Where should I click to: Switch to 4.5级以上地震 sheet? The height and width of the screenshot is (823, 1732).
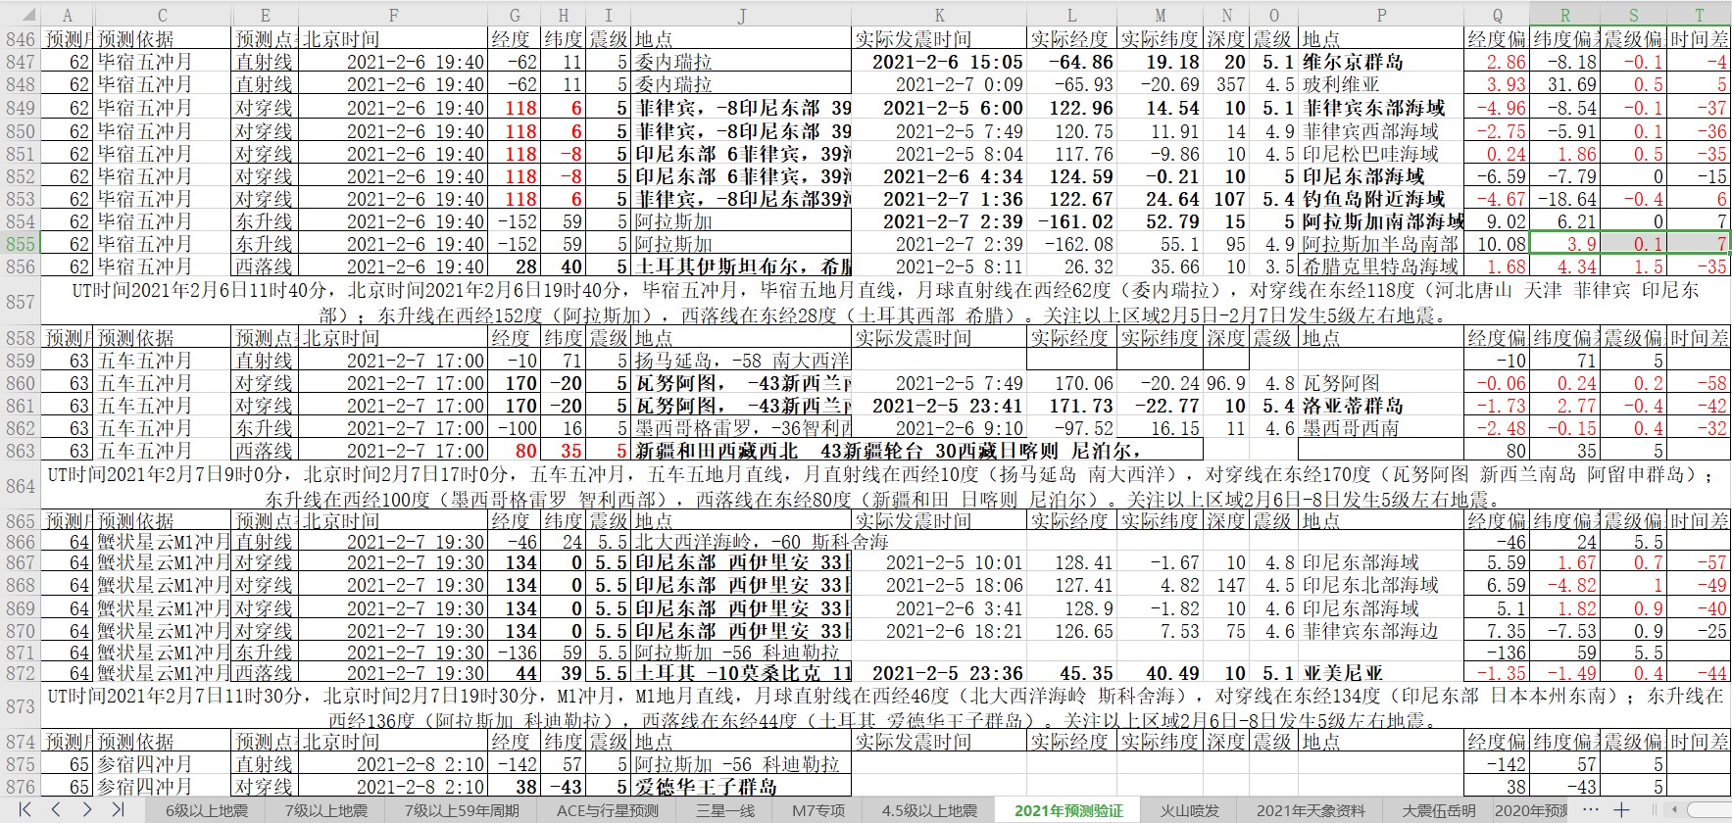929,810
